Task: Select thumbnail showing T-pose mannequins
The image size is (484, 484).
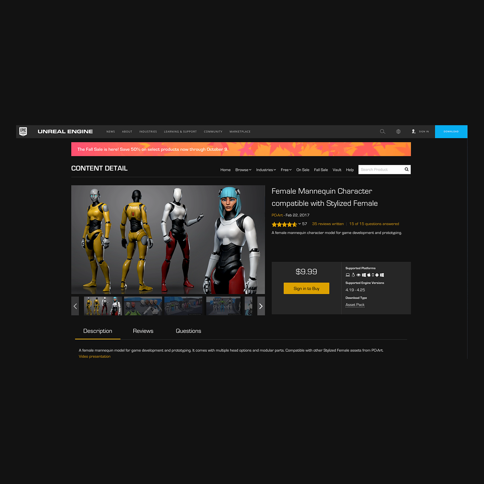Action: click(x=223, y=306)
